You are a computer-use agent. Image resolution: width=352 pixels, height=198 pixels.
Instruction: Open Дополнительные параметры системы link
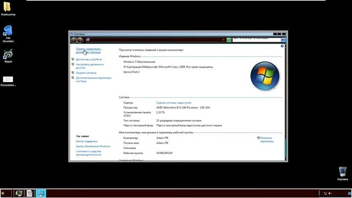[94, 79]
